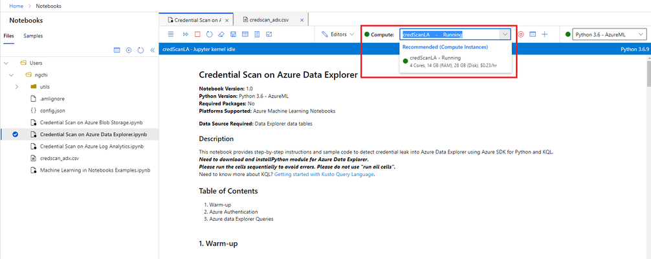Restart the Jupyter kernel icon

[x=209, y=34]
